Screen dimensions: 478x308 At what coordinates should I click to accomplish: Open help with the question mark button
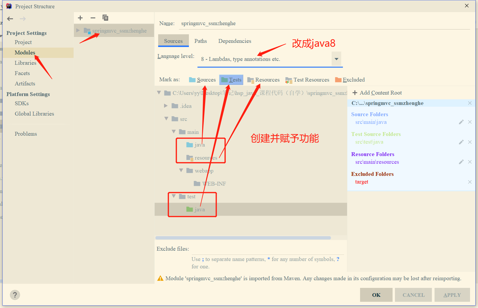coord(15,295)
